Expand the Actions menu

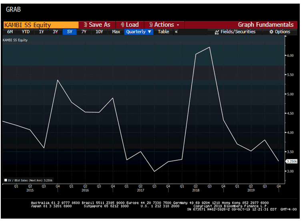pos(164,25)
